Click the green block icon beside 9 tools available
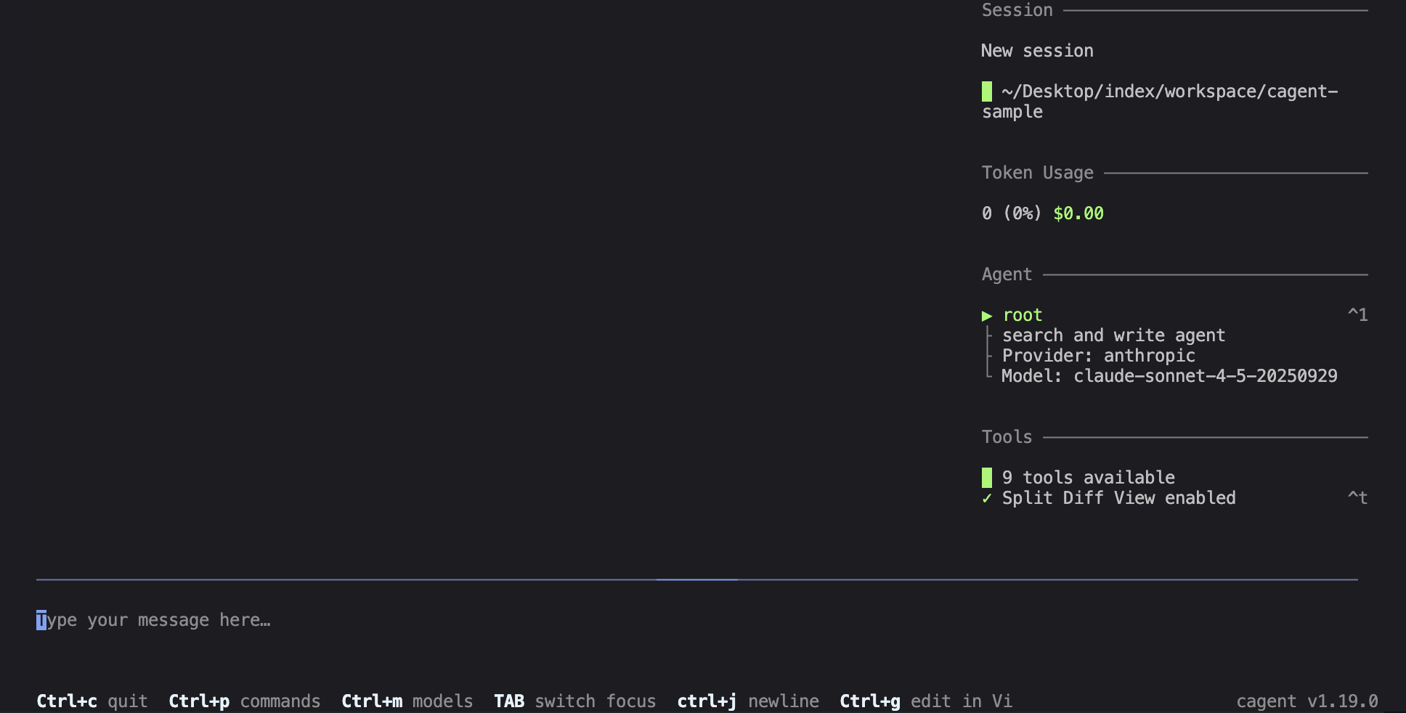 (x=987, y=478)
